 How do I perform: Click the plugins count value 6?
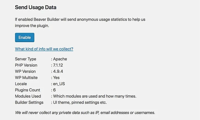pos(54,90)
